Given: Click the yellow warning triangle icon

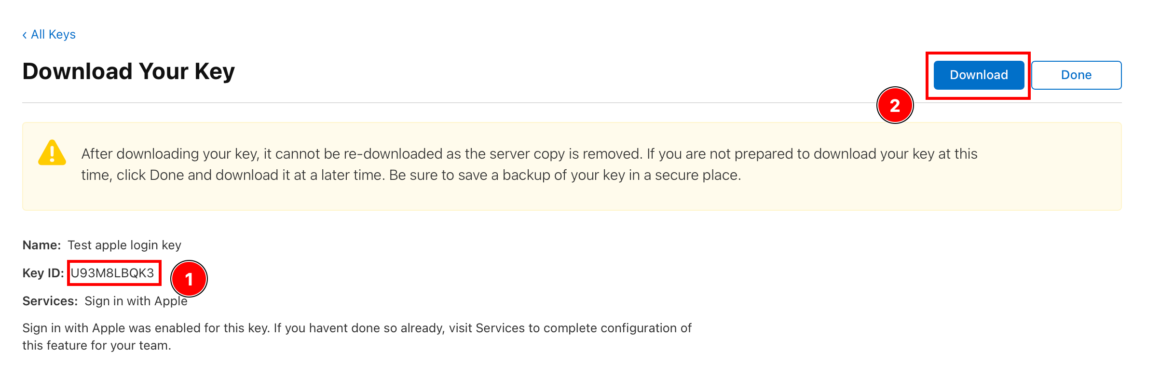Looking at the screenshot, I should [x=52, y=154].
